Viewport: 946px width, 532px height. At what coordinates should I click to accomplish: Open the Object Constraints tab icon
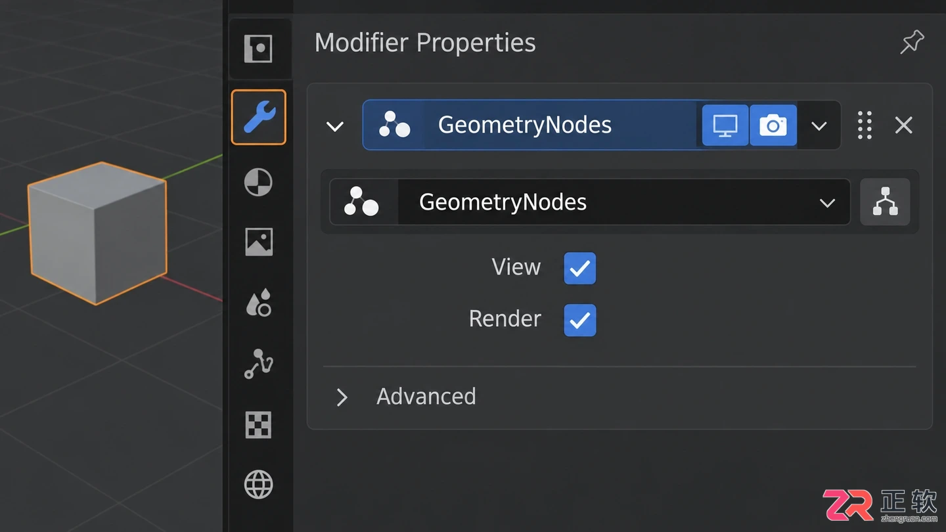click(x=258, y=364)
